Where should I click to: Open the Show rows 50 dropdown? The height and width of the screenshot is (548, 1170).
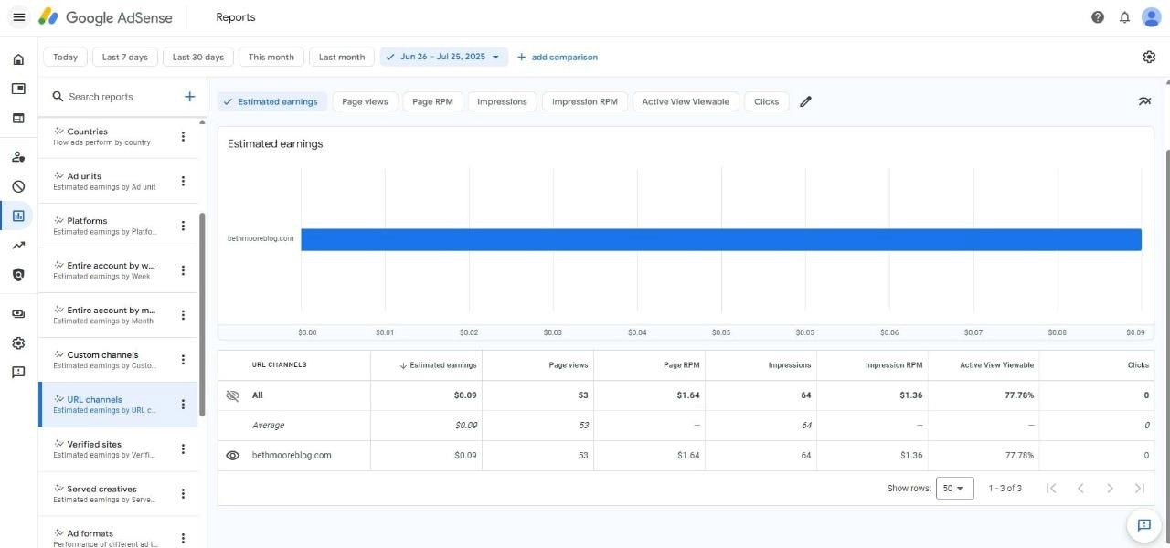[954, 489]
